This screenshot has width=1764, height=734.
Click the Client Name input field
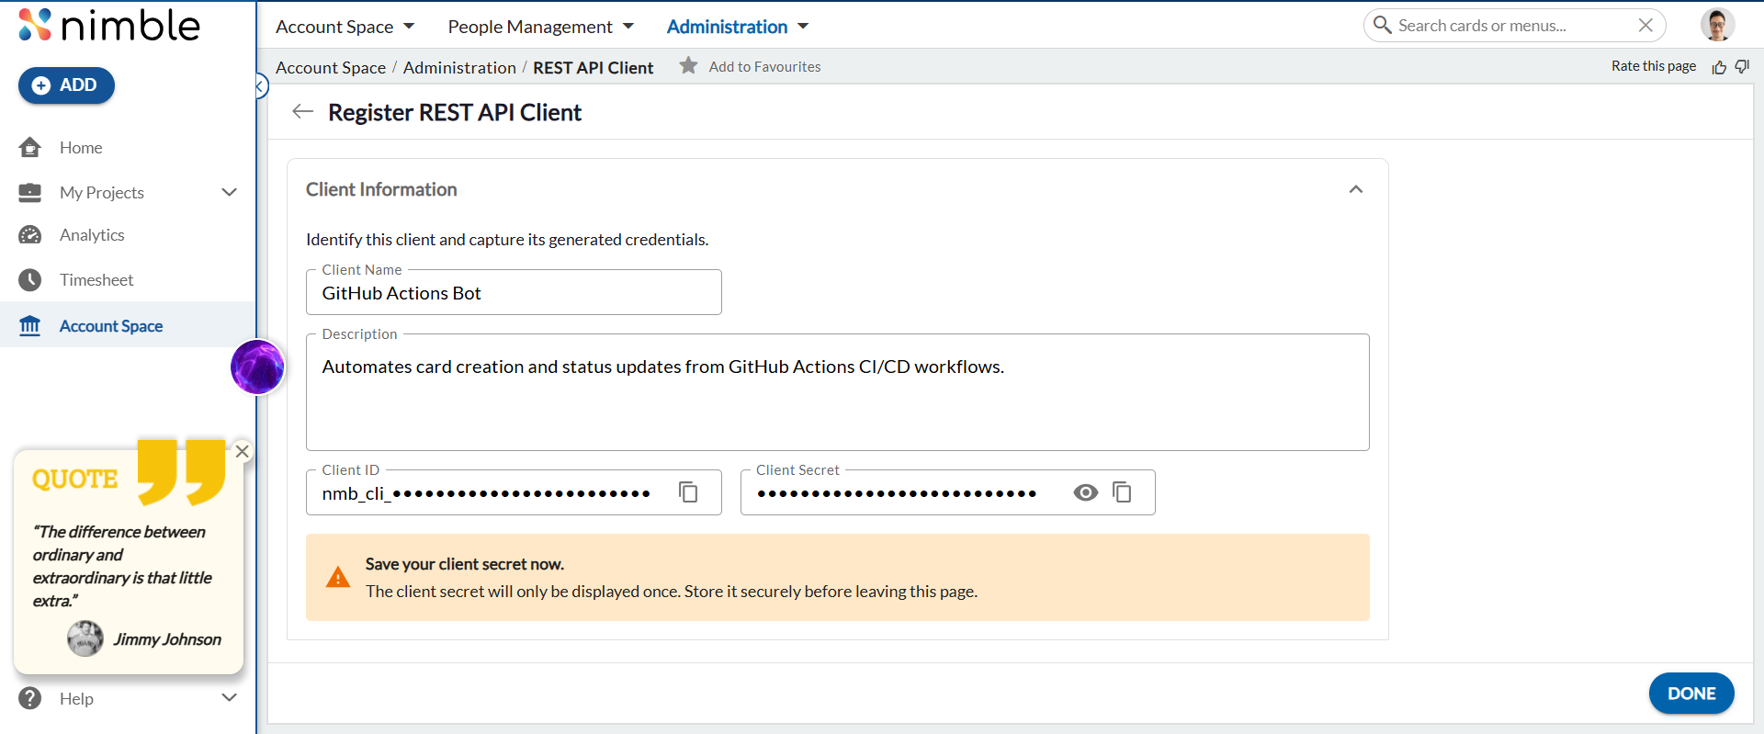click(514, 292)
